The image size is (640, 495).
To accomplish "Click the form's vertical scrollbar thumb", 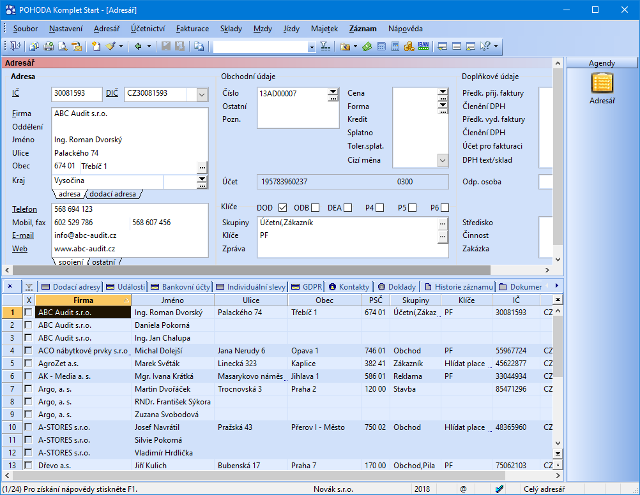I will click(558, 157).
